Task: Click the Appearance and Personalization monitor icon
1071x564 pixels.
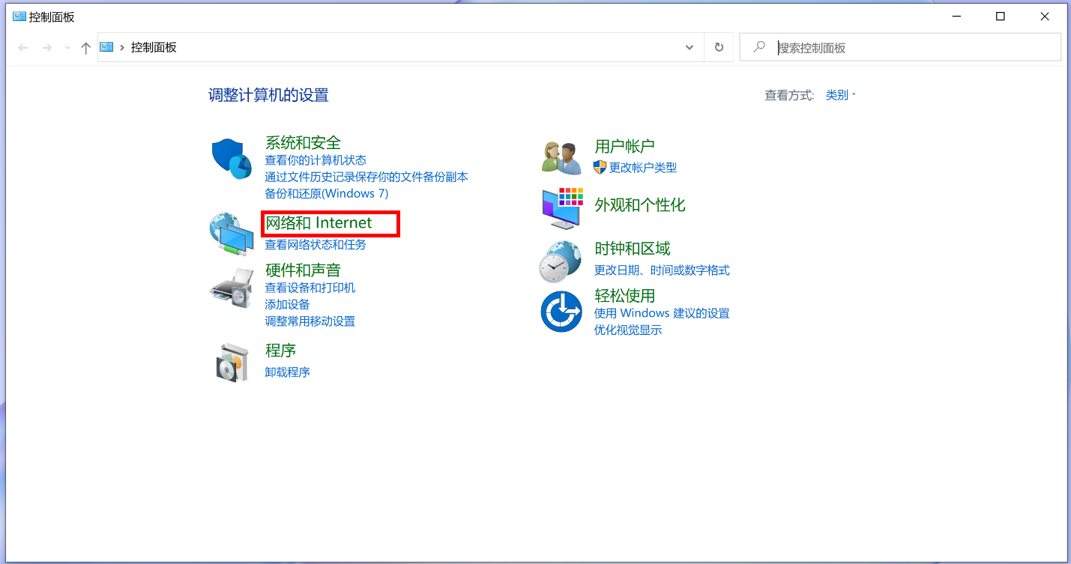Action: [561, 207]
